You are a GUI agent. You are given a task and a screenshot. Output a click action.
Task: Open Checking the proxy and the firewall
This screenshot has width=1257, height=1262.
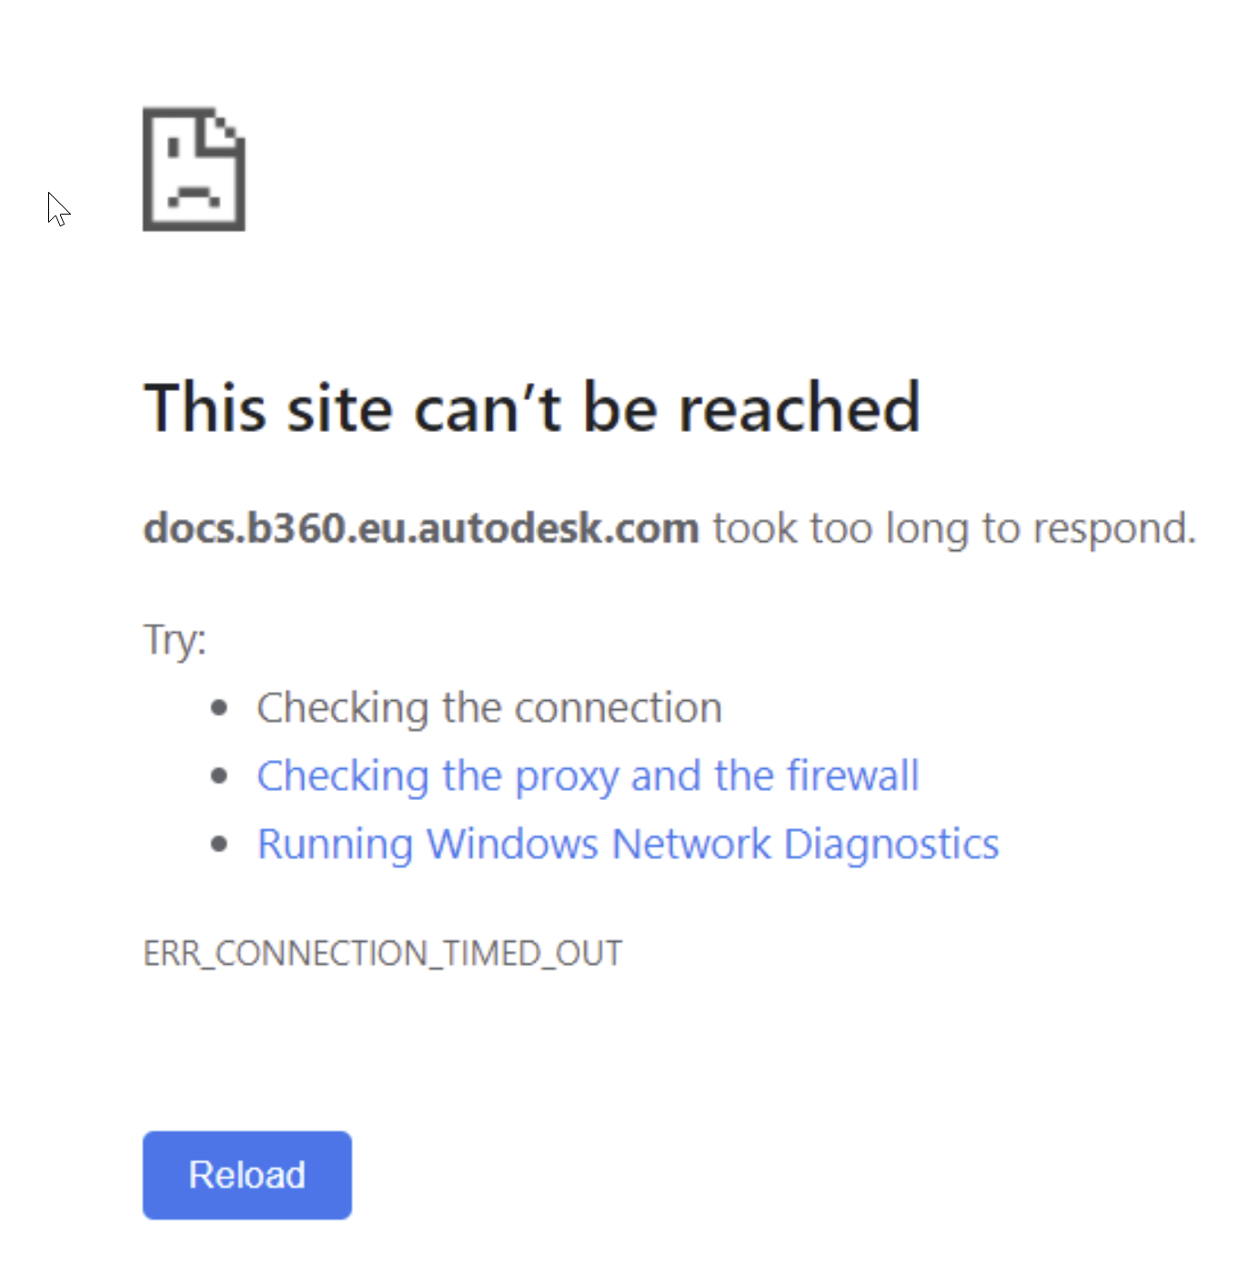click(588, 775)
